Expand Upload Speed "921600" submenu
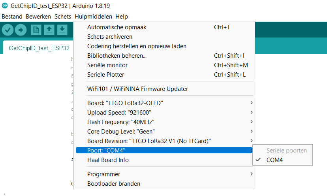This screenshot has width=327, height=196. click(164, 113)
